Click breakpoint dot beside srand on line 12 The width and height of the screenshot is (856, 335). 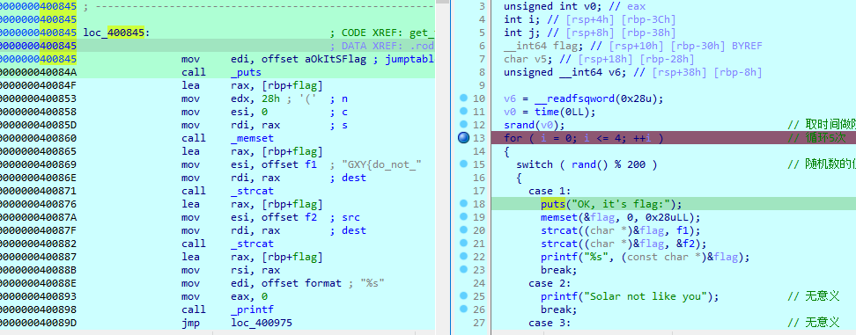[x=463, y=125]
